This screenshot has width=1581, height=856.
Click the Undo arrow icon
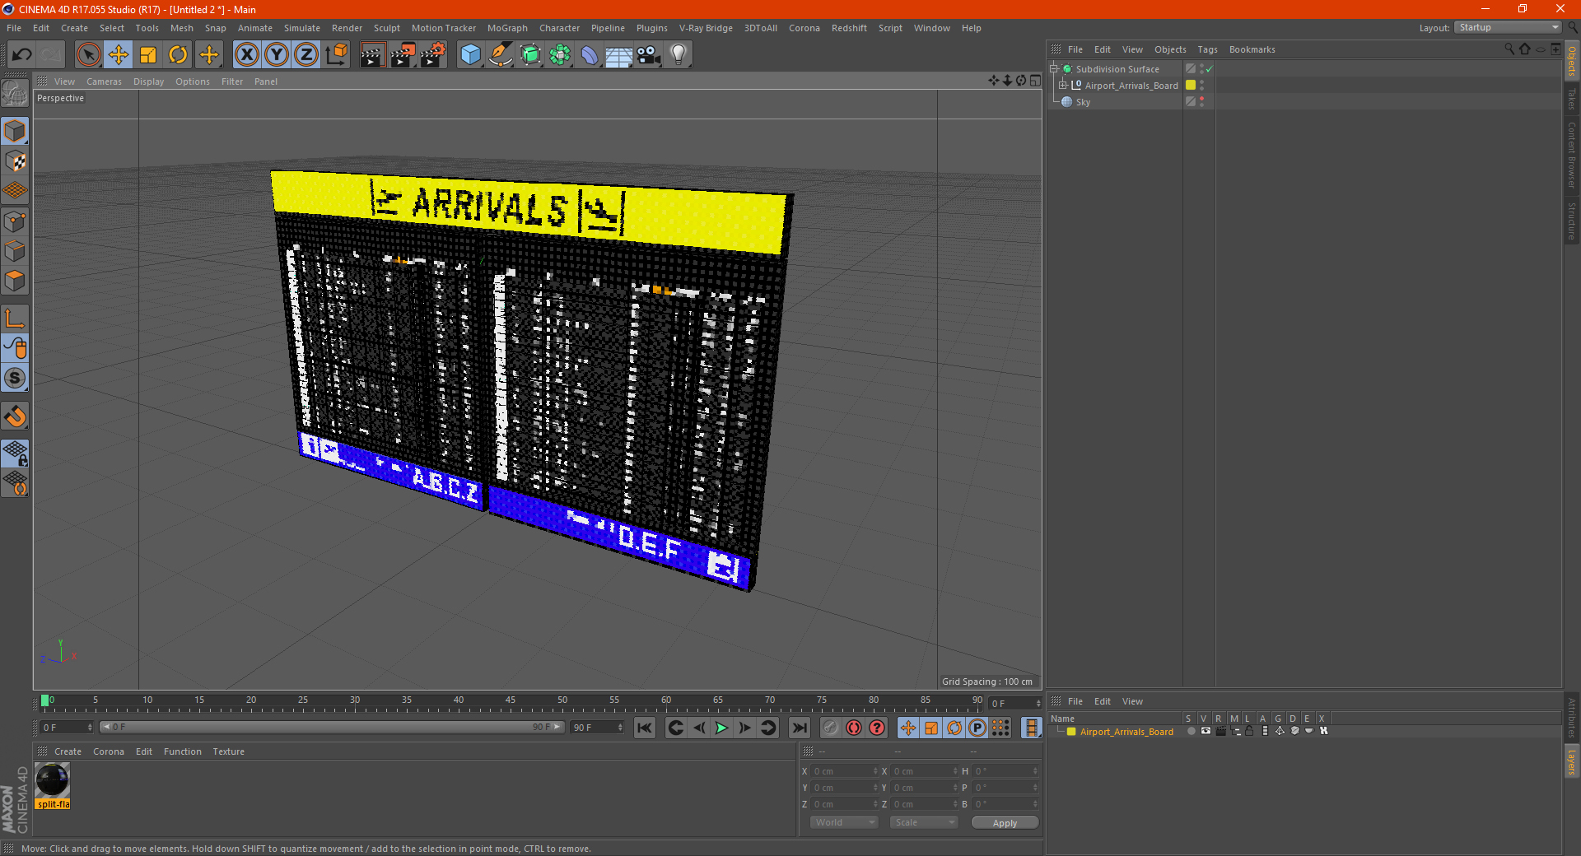21,55
